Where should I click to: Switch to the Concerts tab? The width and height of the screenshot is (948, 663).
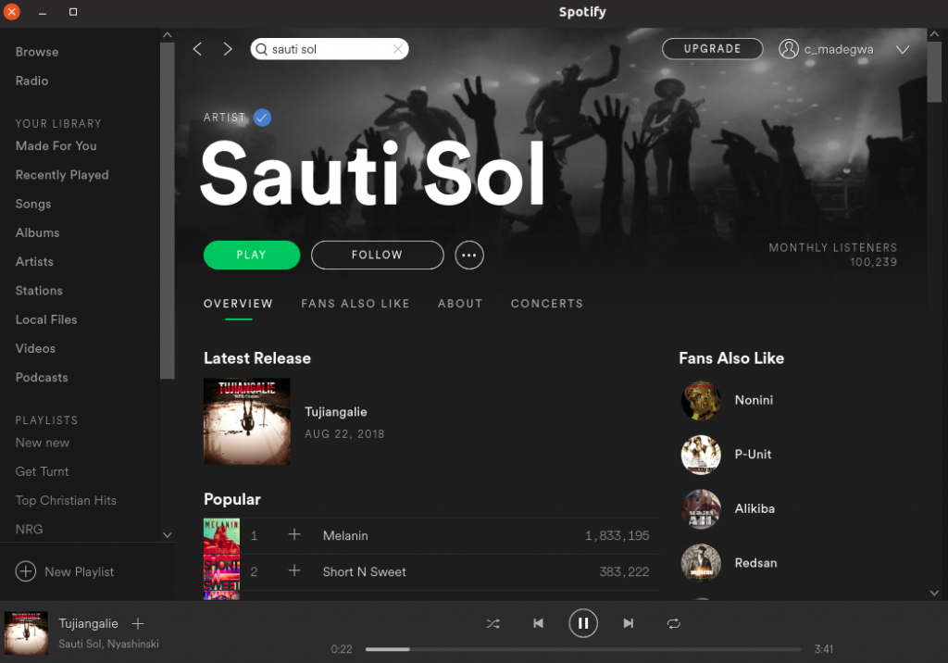[x=546, y=304]
